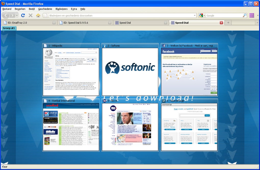Open the Beeld menu

point(32,9)
